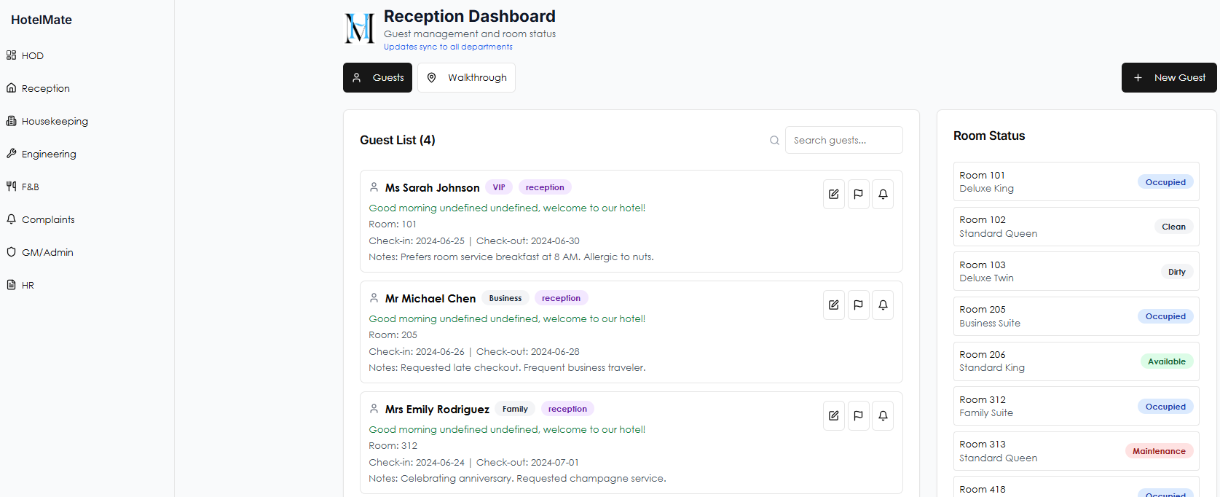
Task: Edit Mr Michael Chen's guest record
Action: pyautogui.click(x=834, y=305)
